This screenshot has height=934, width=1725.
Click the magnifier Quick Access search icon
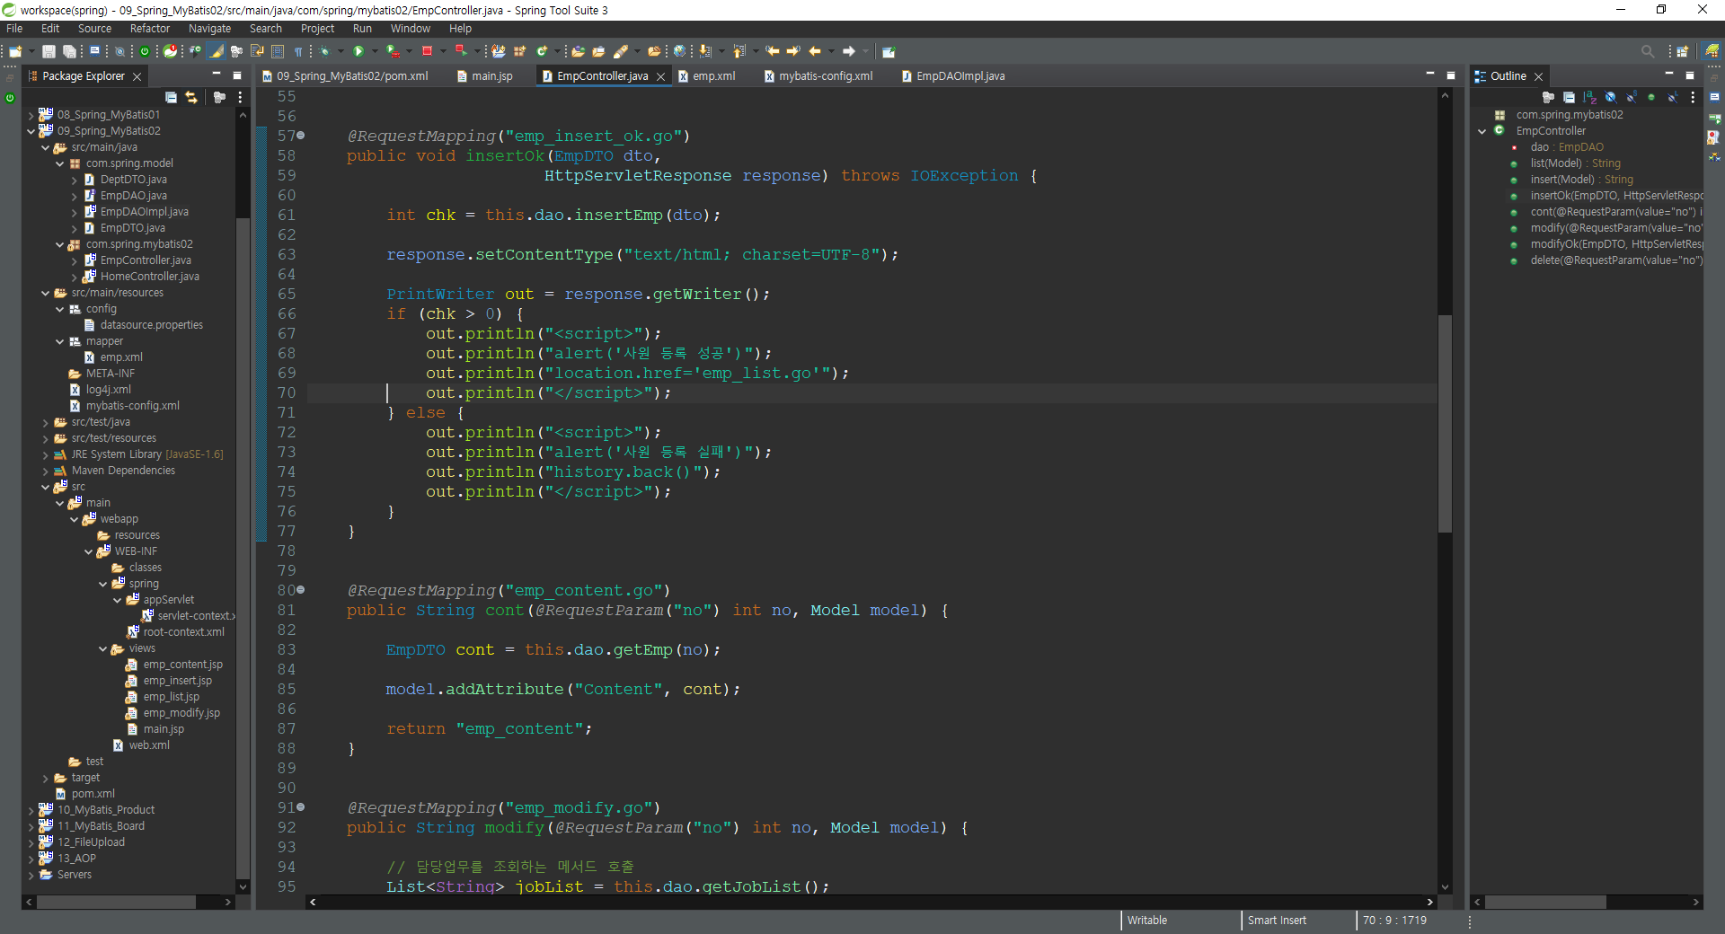pyautogui.click(x=1648, y=51)
